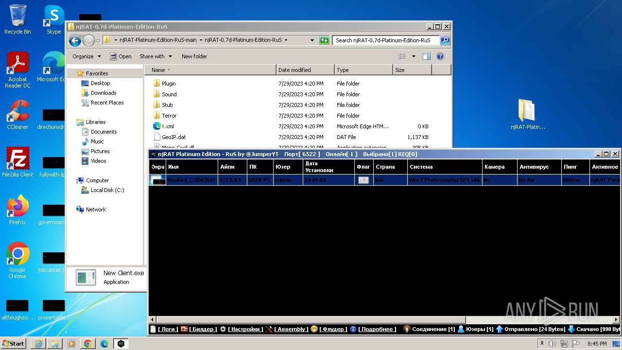Select the HacKed_C4BA3647 client row name
622x350 pixels.
tap(191, 180)
